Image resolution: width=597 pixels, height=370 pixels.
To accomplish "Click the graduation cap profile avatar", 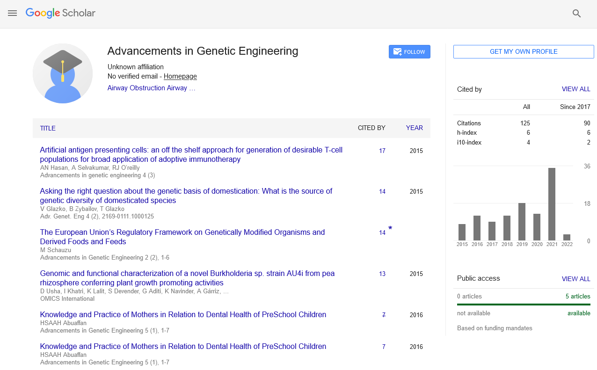I will (63, 73).
